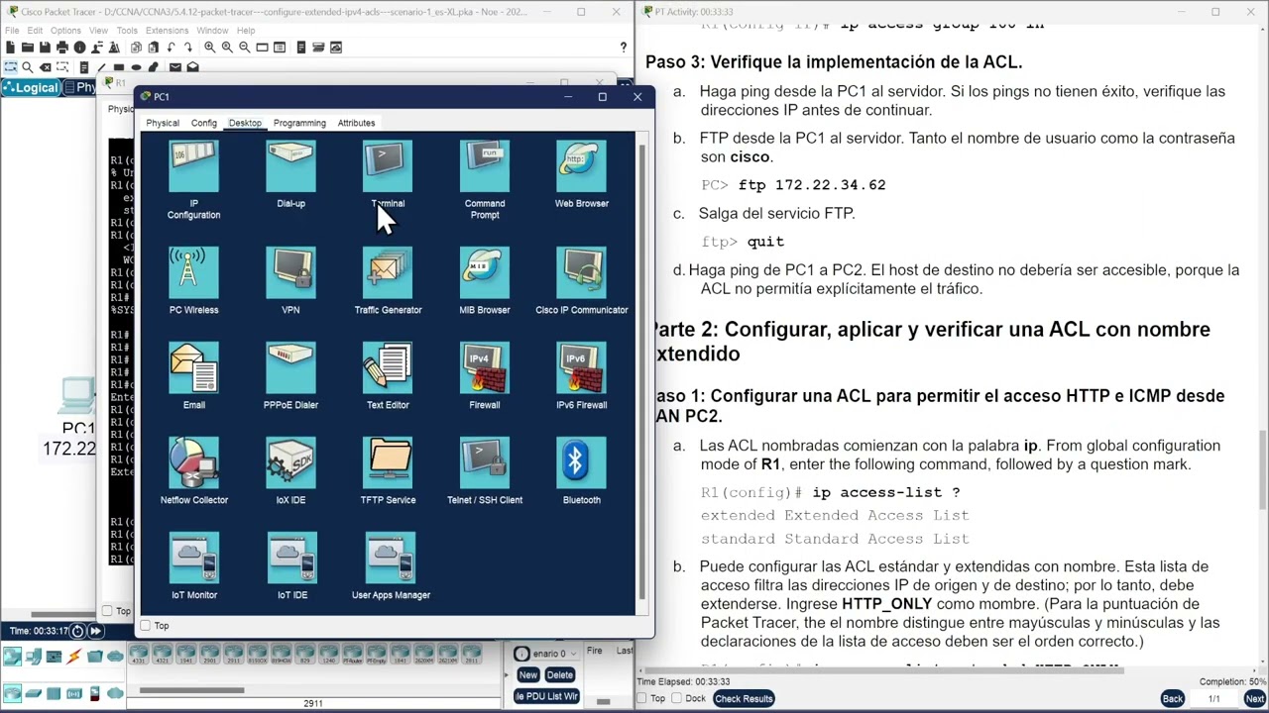Viewport: 1269px width, 713px height.
Task: Open User Apps Manager
Action: point(391,566)
